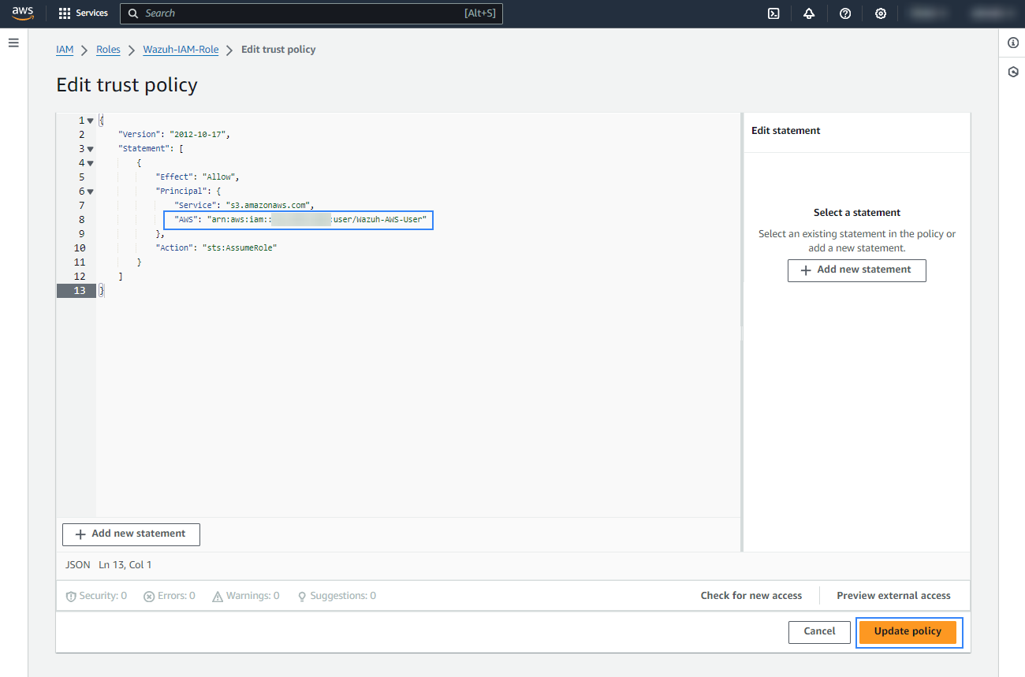Image resolution: width=1025 pixels, height=677 pixels.
Task: Collapse the Statement array at line 3
Action: (x=89, y=147)
